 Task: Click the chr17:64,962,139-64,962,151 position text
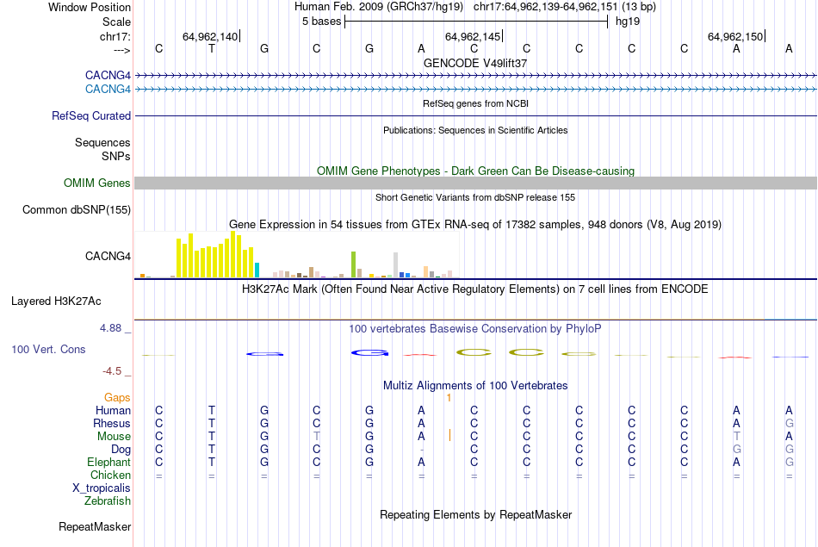(x=545, y=7)
